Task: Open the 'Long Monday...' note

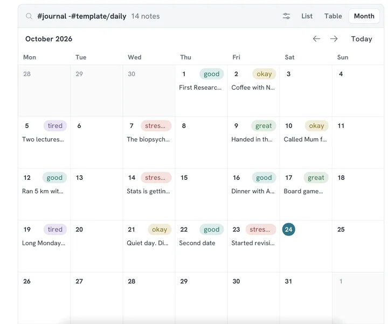Action: point(44,243)
